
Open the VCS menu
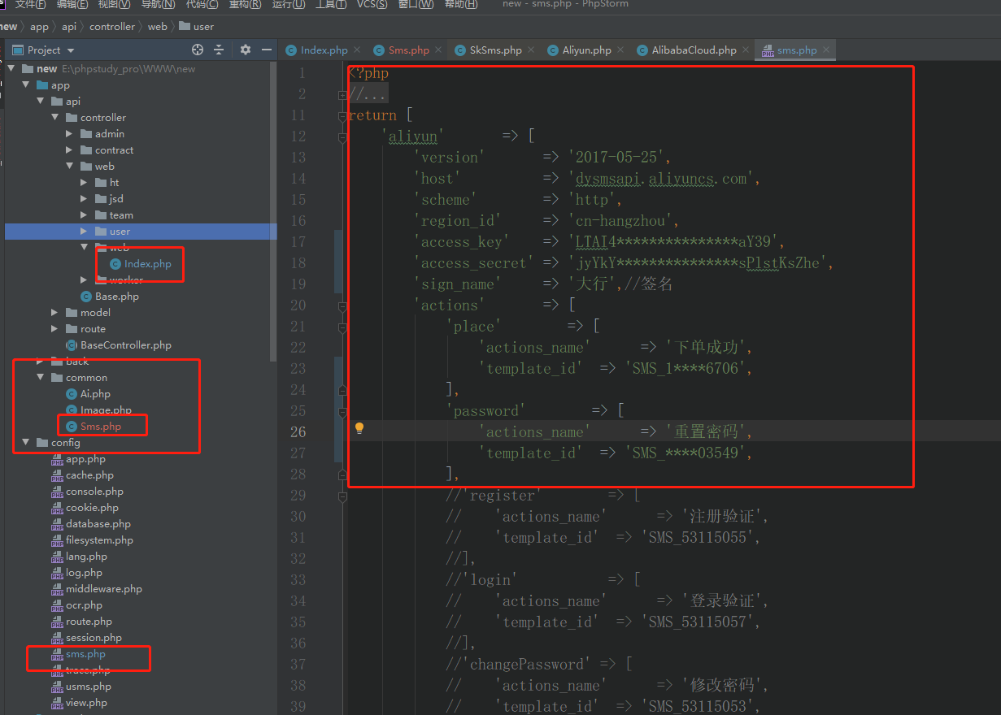pyautogui.click(x=372, y=4)
